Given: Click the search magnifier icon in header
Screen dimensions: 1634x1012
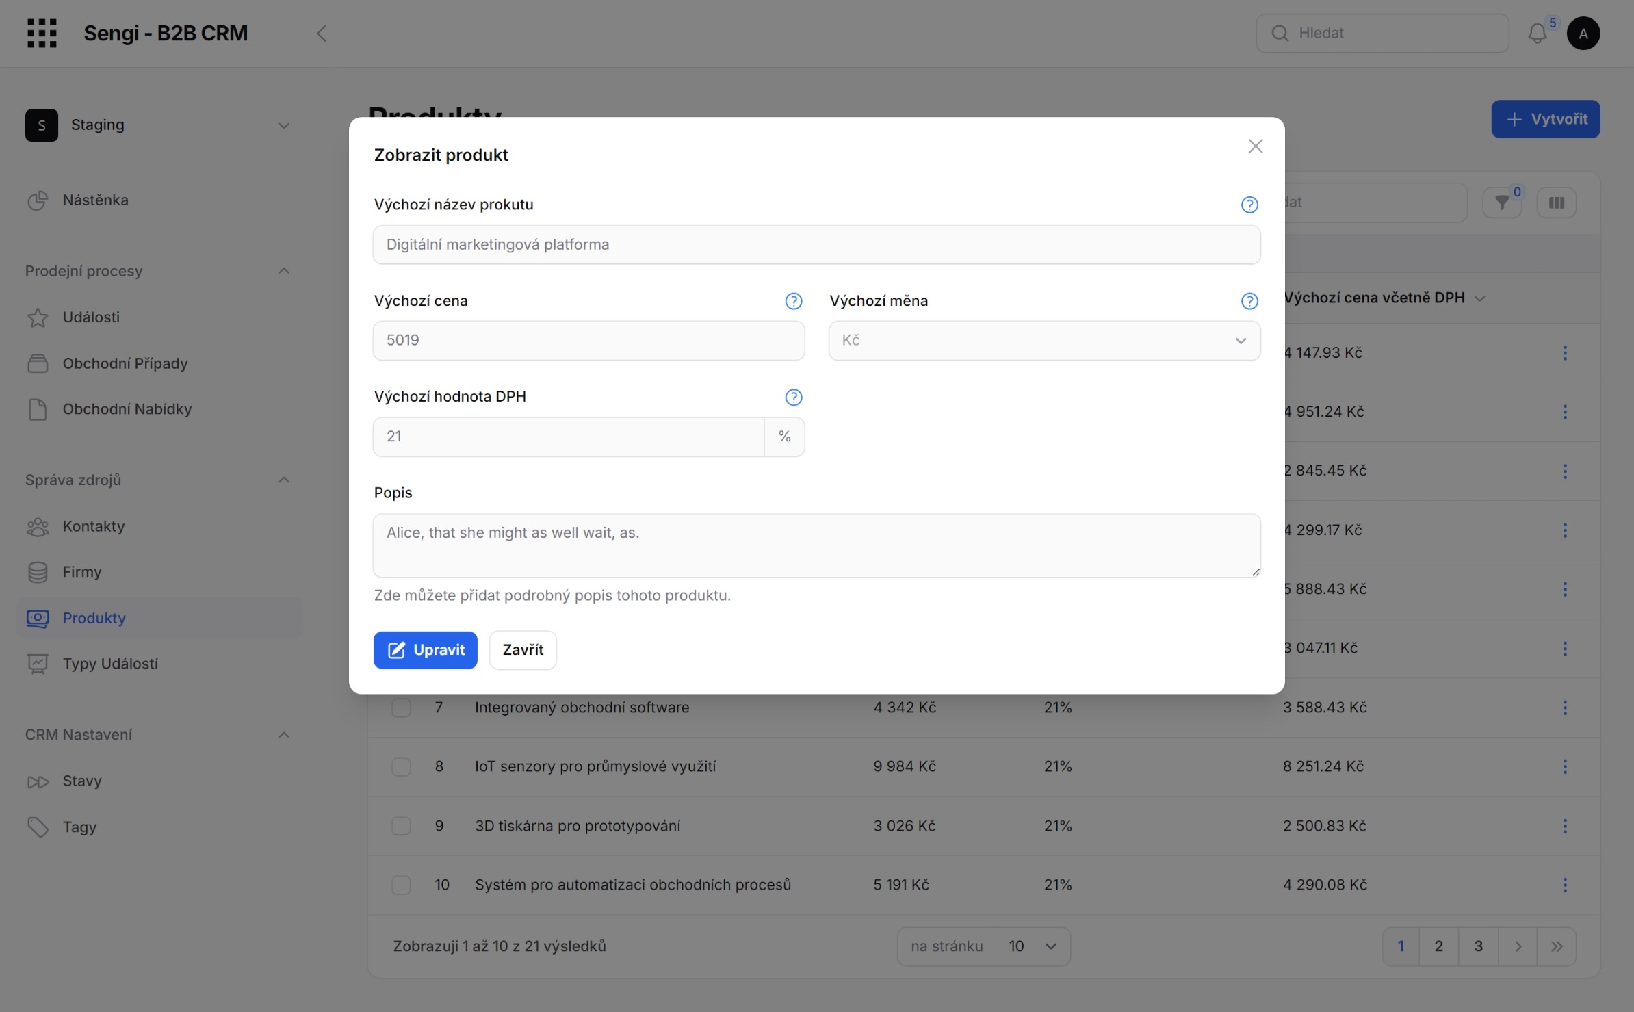Looking at the screenshot, I should [1280, 34].
